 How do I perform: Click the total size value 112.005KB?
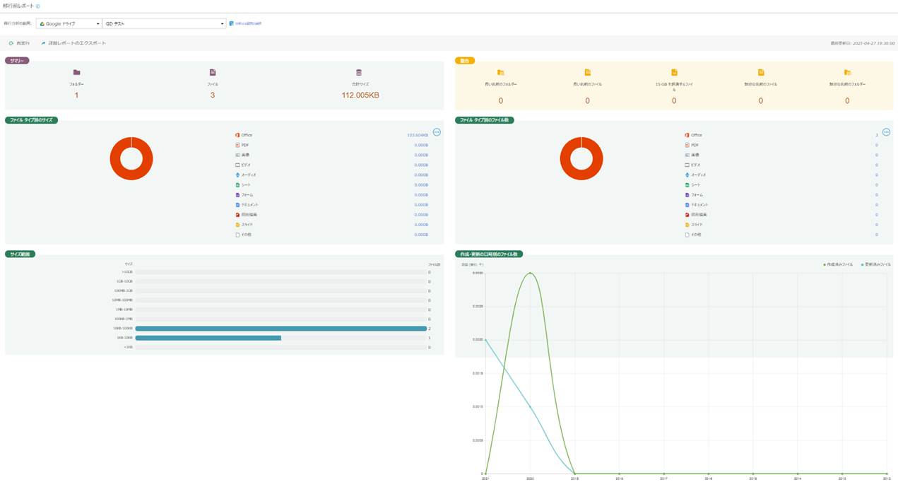tap(360, 95)
